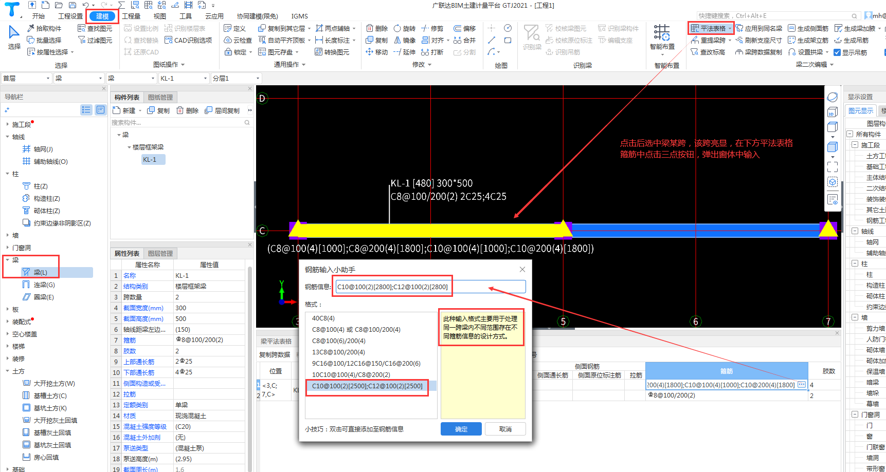Toggle 门窗洞 checkbox in display settings
This screenshot has width=886, height=472.
tap(855, 414)
